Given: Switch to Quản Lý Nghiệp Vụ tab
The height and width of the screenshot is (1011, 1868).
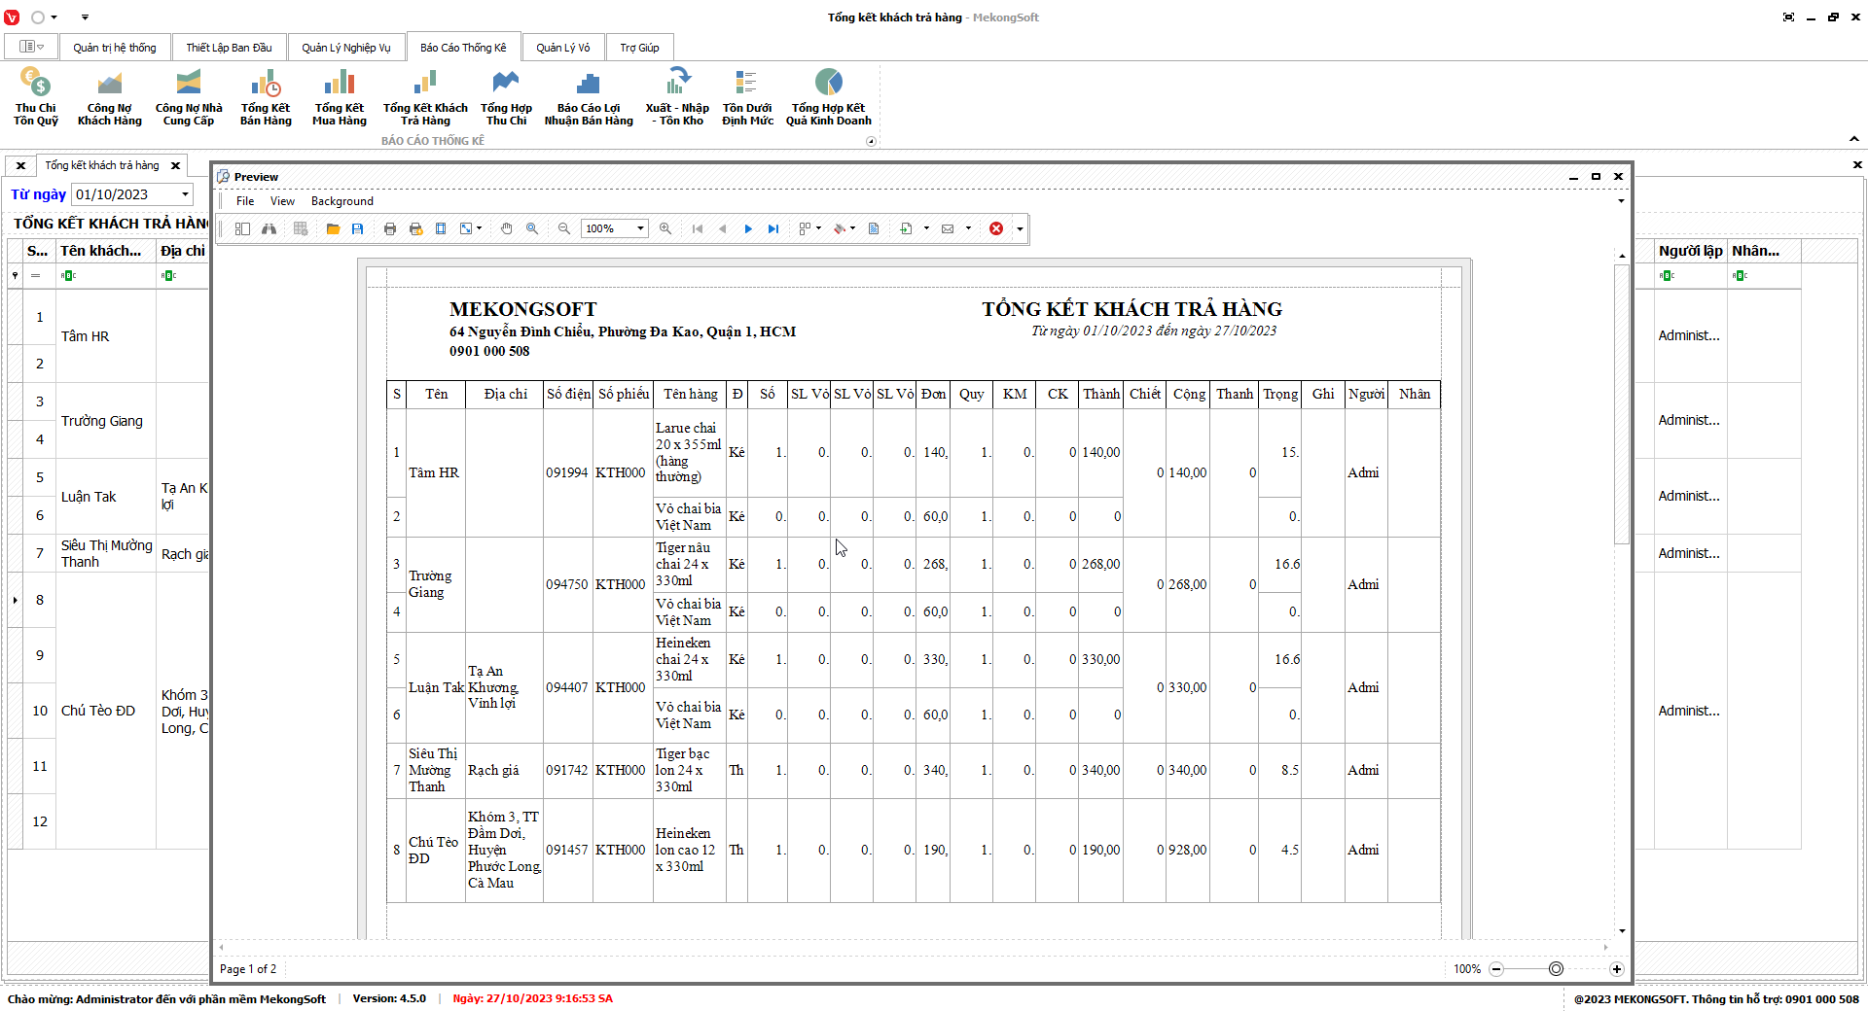Looking at the screenshot, I should click(x=345, y=48).
